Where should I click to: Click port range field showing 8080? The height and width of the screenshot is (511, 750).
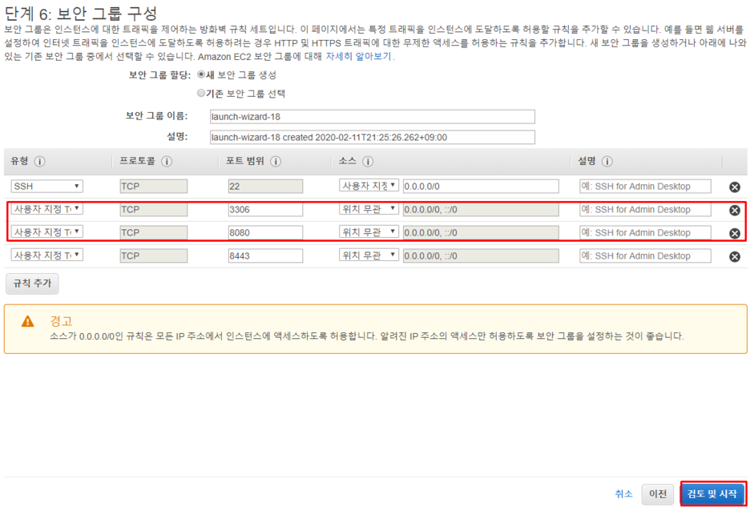(265, 233)
